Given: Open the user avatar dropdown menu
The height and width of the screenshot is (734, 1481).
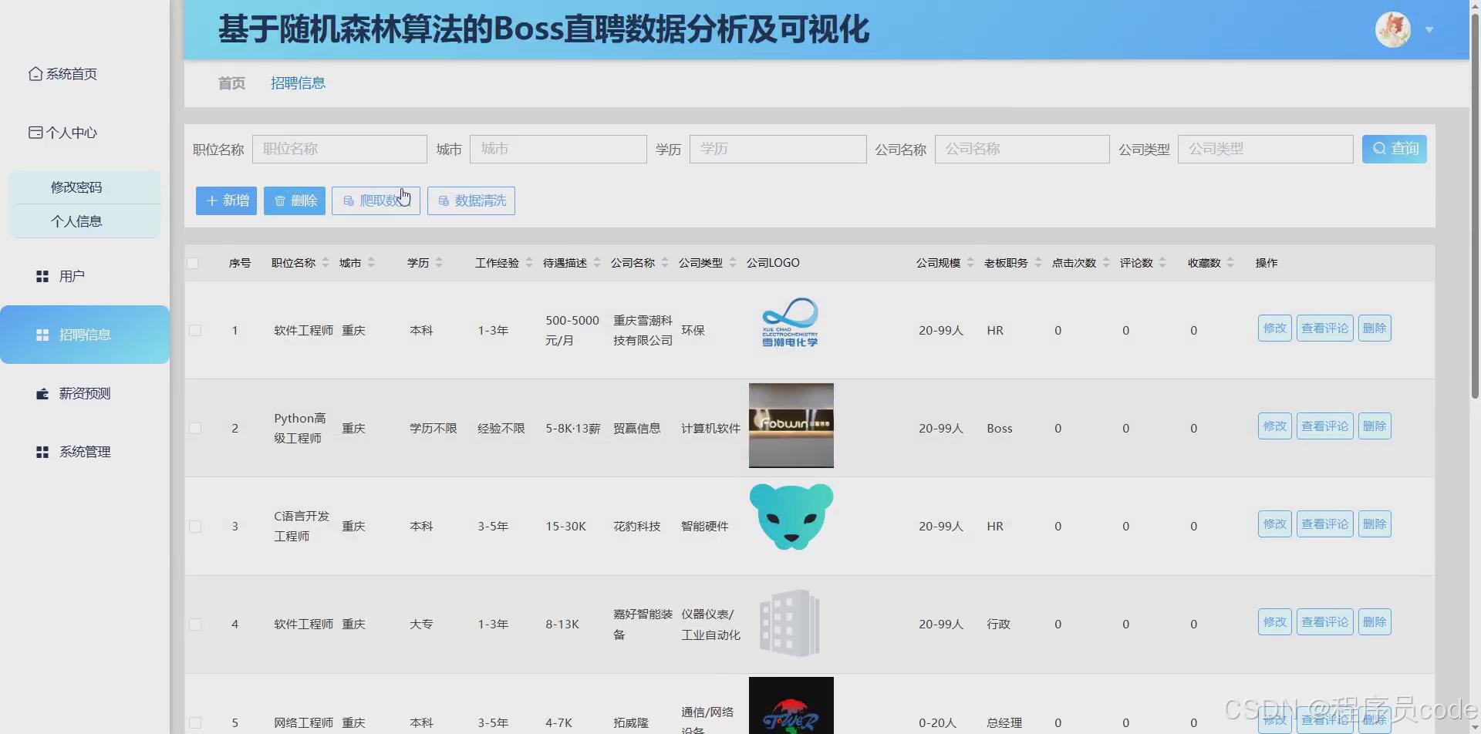Looking at the screenshot, I should coord(1429,29).
